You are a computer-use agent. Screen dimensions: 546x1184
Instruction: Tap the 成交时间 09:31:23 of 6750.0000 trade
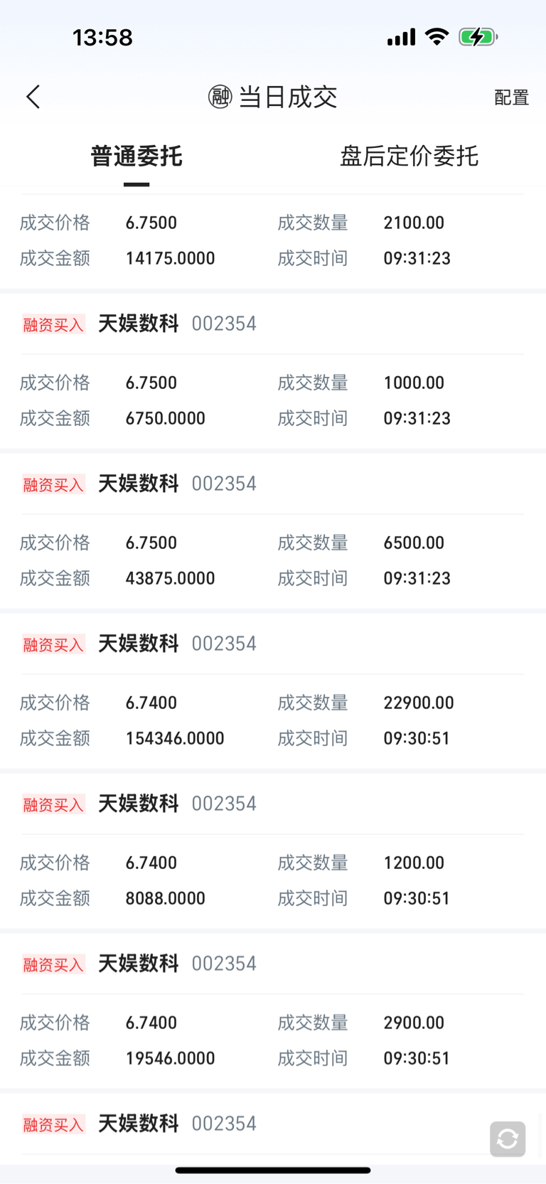coord(417,418)
